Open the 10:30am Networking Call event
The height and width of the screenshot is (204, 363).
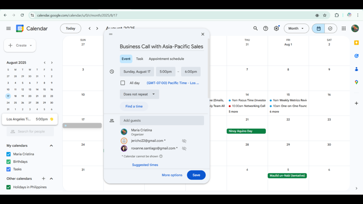click(x=247, y=106)
